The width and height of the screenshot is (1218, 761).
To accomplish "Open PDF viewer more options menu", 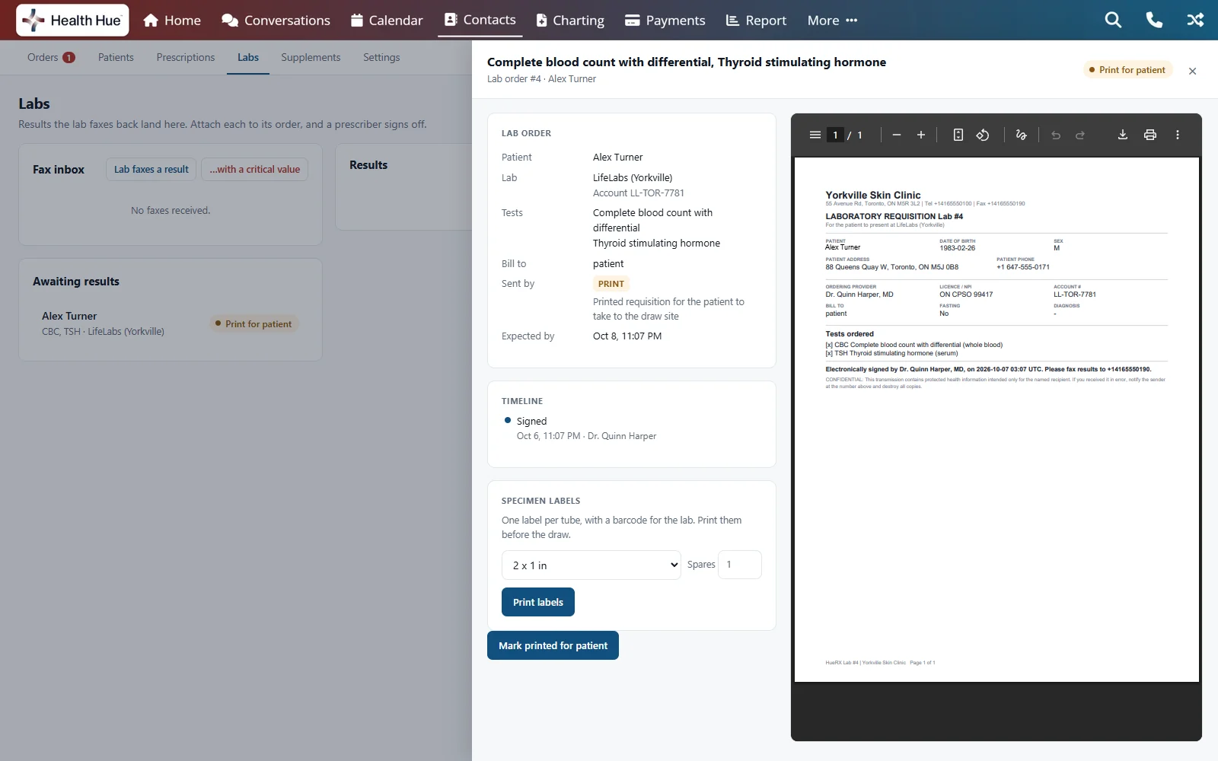I will [x=1178, y=135].
